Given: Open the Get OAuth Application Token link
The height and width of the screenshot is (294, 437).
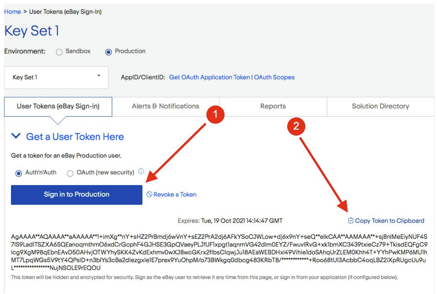Looking at the screenshot, I should tap(209, 77).
